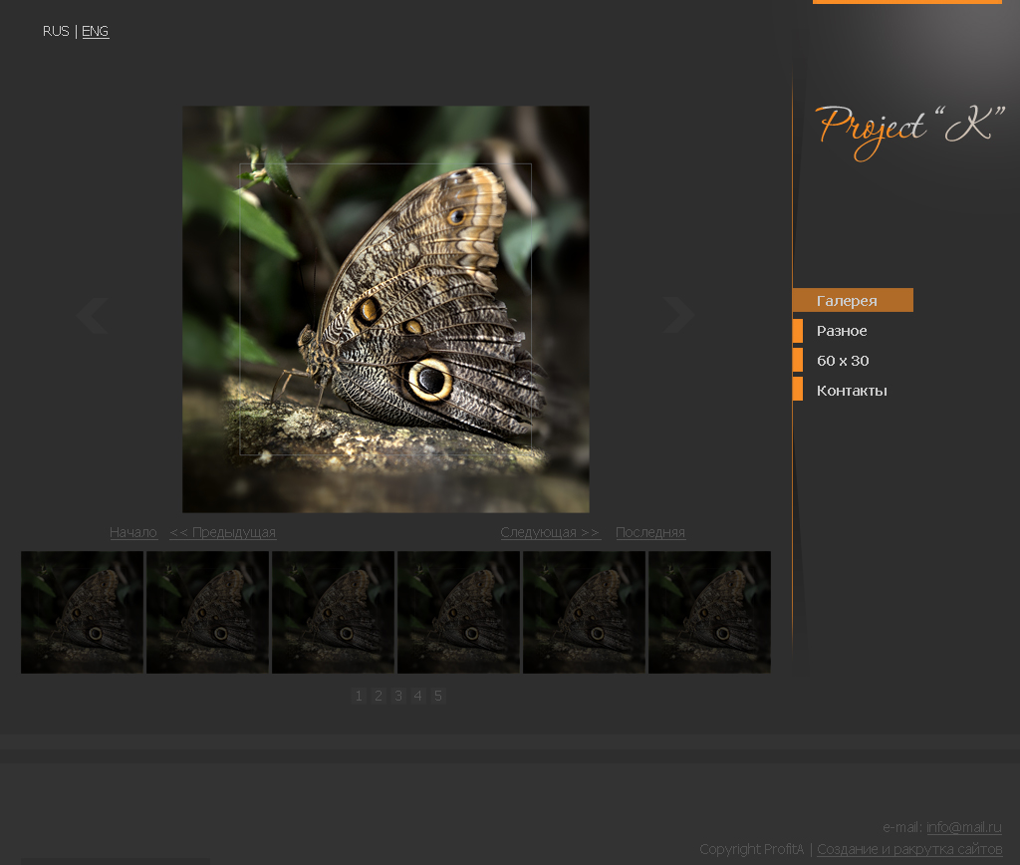Jump to Последняя image
This screenshot has width=1020, height=865.
pyautogui.click(x=650, y=532)
